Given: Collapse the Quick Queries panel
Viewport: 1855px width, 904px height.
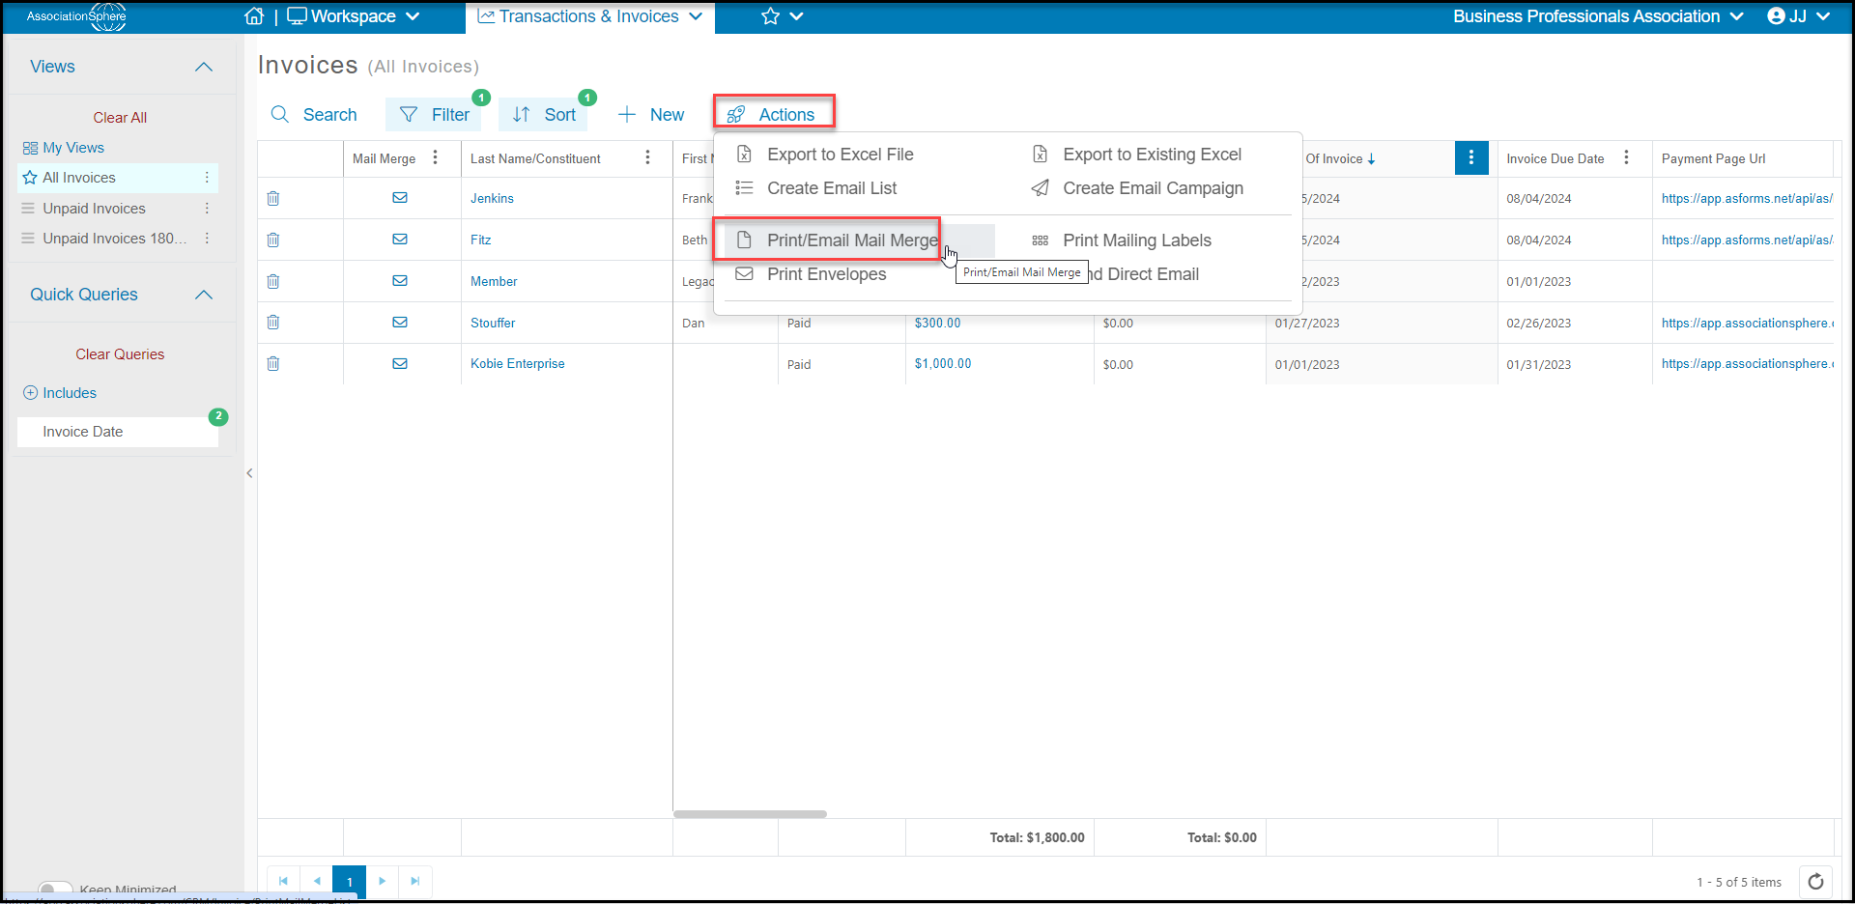Looking at the screenshot, I should [204, 295].
